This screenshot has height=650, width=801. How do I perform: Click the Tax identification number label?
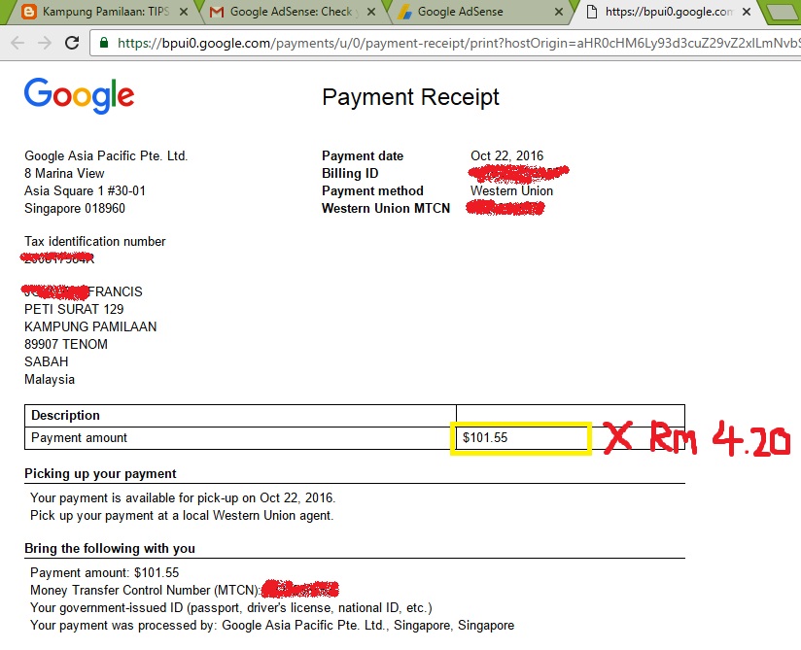tap(95, 241)
